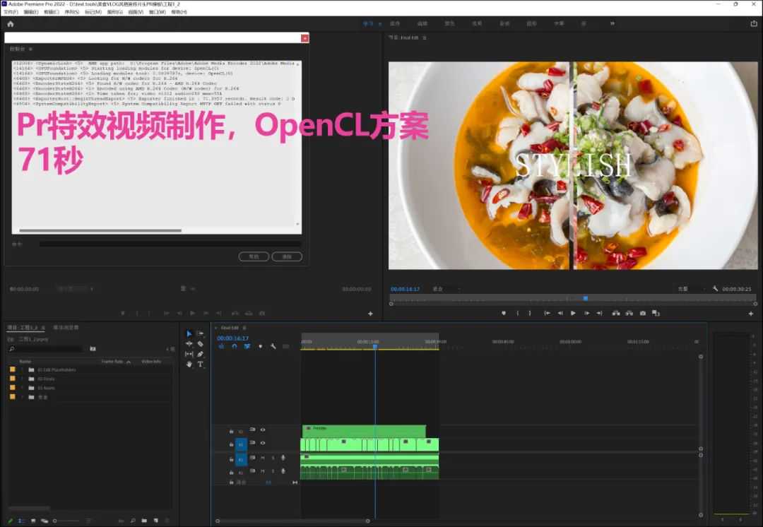This screenshot has height=527, width=763.
Task: Choose the Hand tool
Action: [189, 365]
